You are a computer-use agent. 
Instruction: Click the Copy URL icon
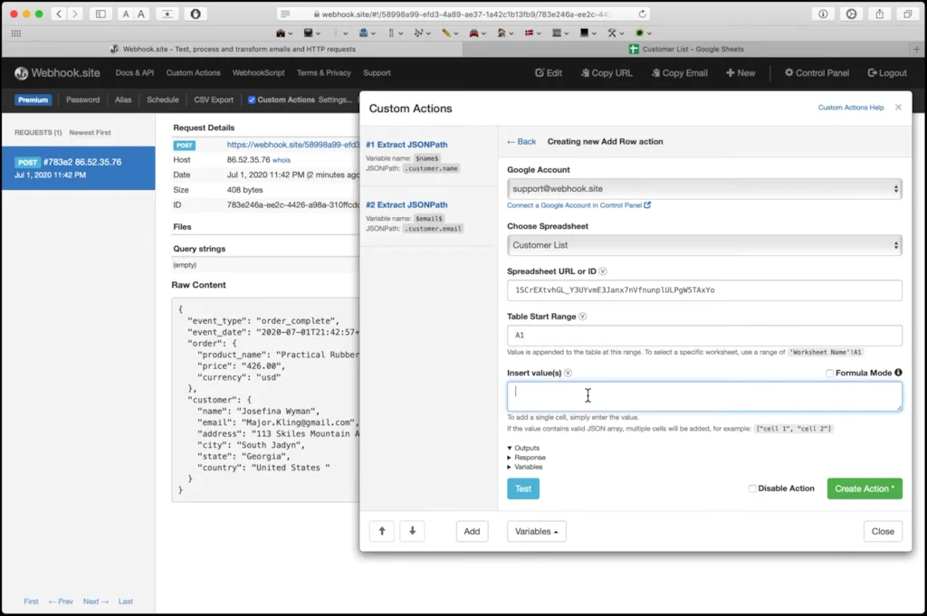click(585, 72)
